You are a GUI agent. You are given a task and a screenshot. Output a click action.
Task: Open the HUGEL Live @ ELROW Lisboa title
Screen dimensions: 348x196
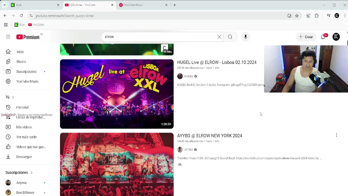coord(217,62)
